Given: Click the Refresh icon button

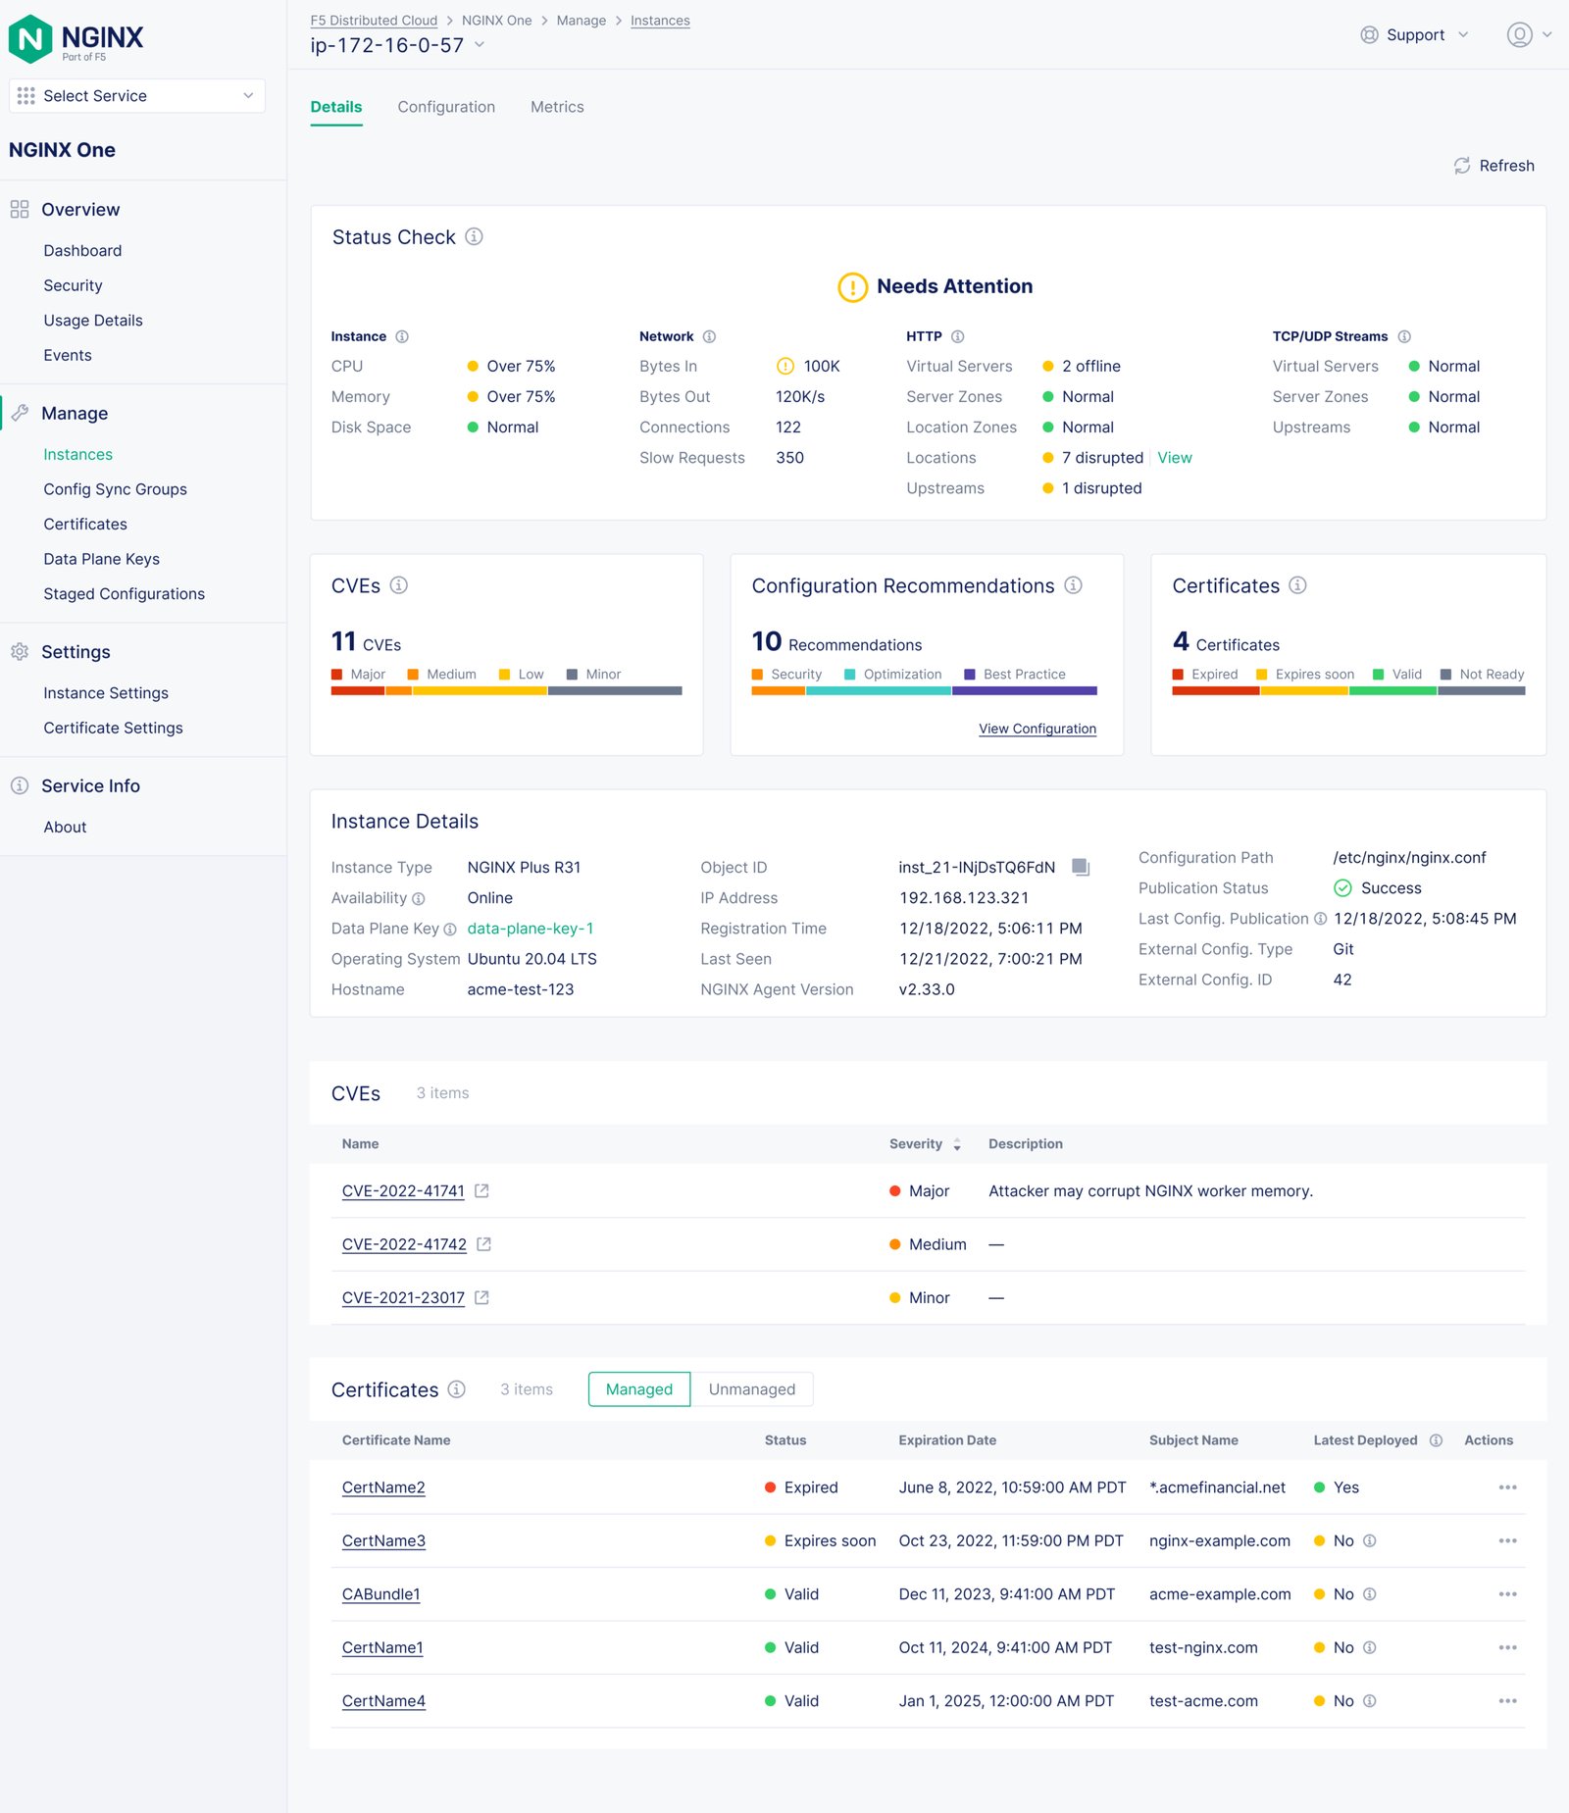Looking at the screenshot, I should point(1462,166).
